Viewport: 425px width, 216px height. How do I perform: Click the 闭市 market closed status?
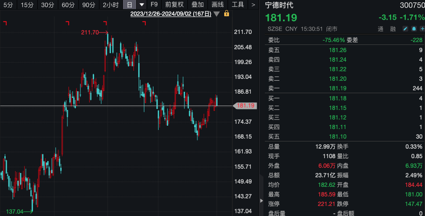point(332,29)
